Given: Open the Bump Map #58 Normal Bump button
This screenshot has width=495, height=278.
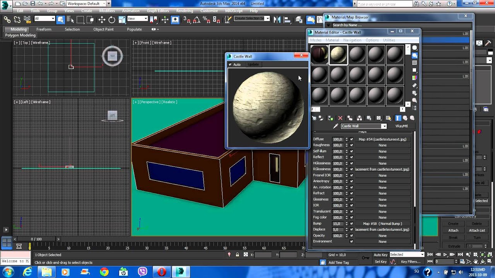Looking at the screenshot, I should coord(382,224).
